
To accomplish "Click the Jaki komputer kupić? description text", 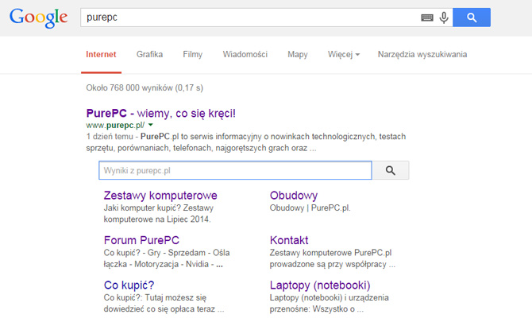I will (x=159, y=214).
